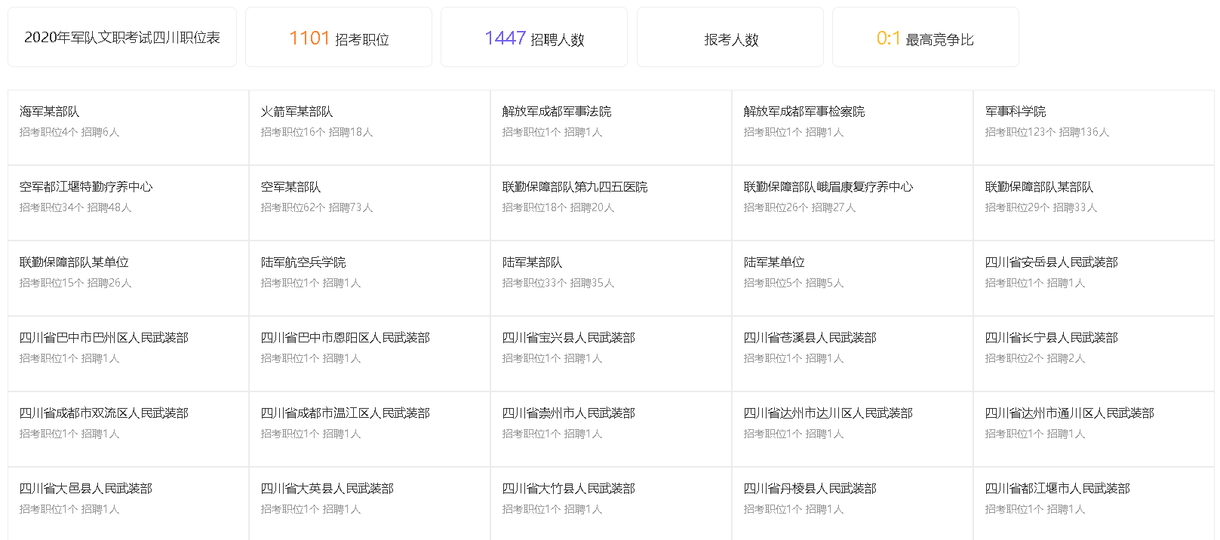Image resolution: width=1220 pixels, height=540 pixels.
Task: Open 四川省都江堰市人民武装部 entry
Action: [1093, 502]
